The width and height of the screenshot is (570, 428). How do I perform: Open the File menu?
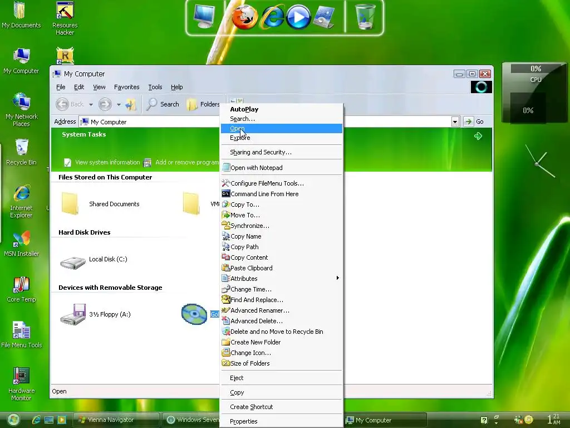pyautogui.click(x=61, y=87)
